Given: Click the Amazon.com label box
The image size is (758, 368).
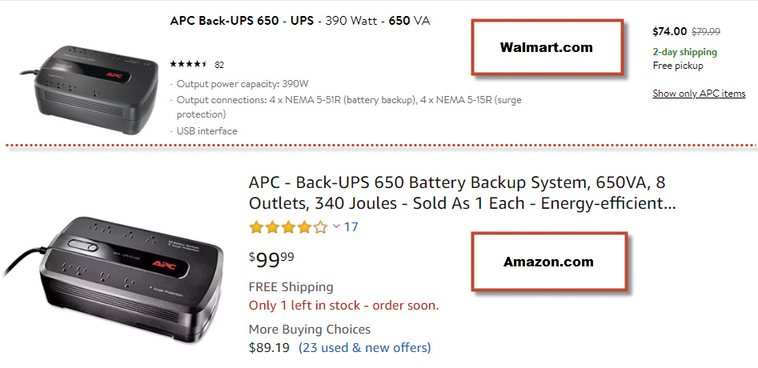Looking at the screenshot, I should click(x=548, y=262).
